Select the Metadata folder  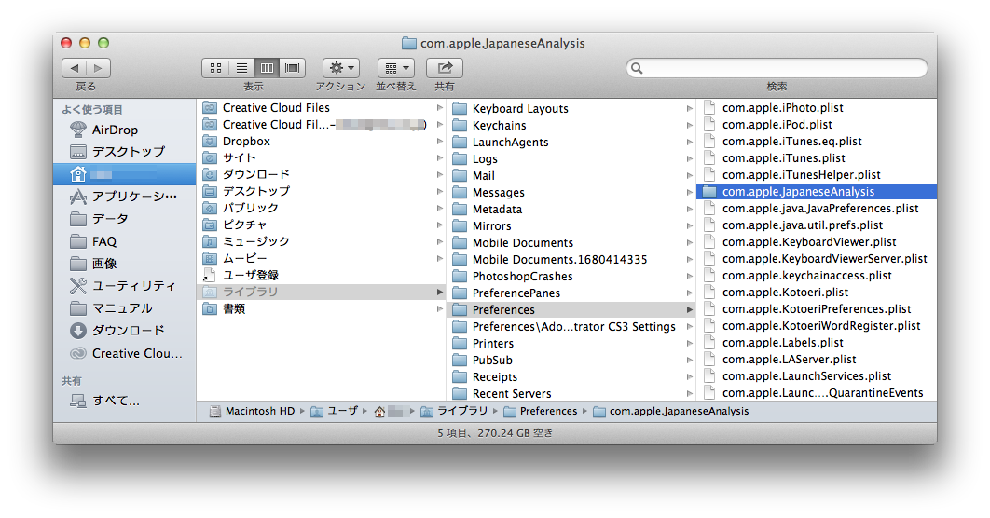click(571, 209)
